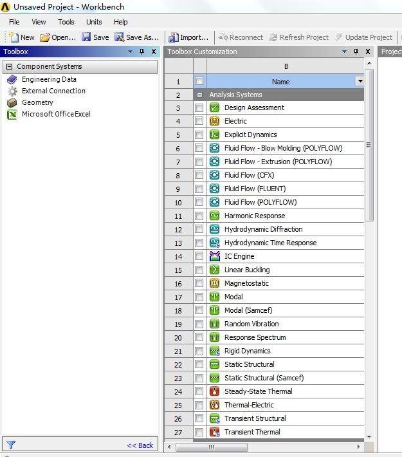Click the Linear Buckling icon
The image size is (402, 457).
pyautogui.click(x=215, y=270)
